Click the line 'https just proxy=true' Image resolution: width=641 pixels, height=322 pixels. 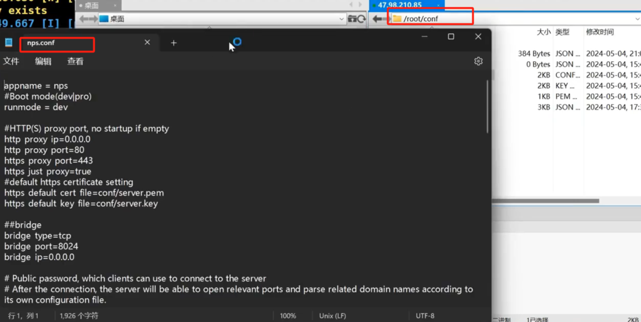click(48, 171)
